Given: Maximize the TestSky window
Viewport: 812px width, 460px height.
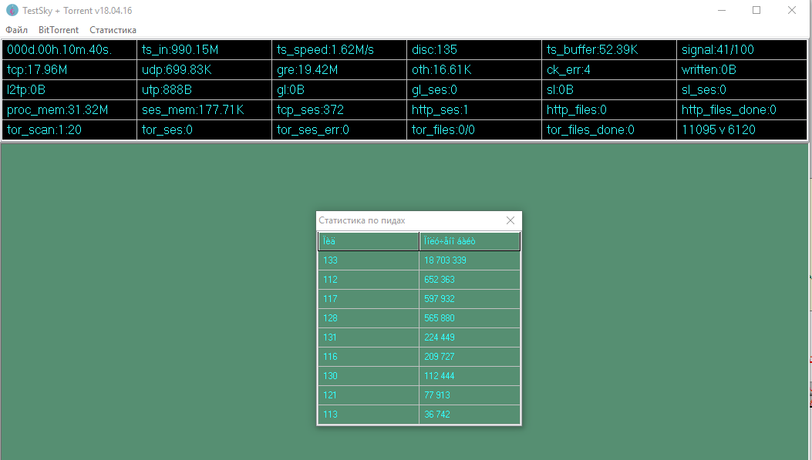Looking at the screenshot, I should click(756, 10).
